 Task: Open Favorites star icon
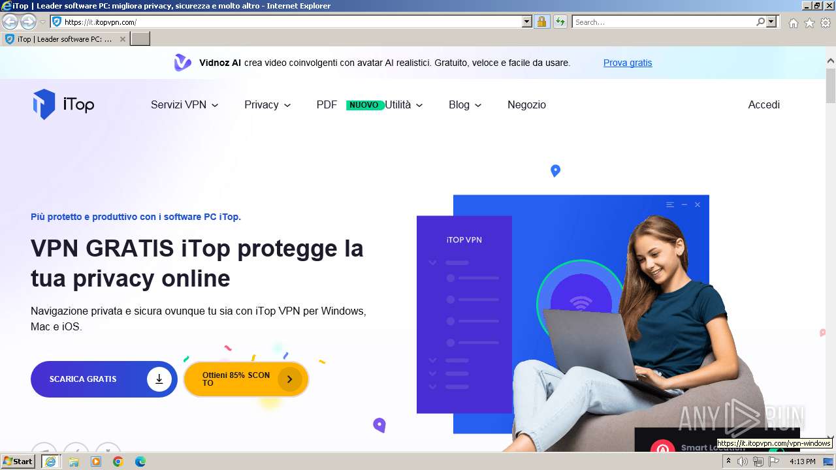tap(809, 23)
